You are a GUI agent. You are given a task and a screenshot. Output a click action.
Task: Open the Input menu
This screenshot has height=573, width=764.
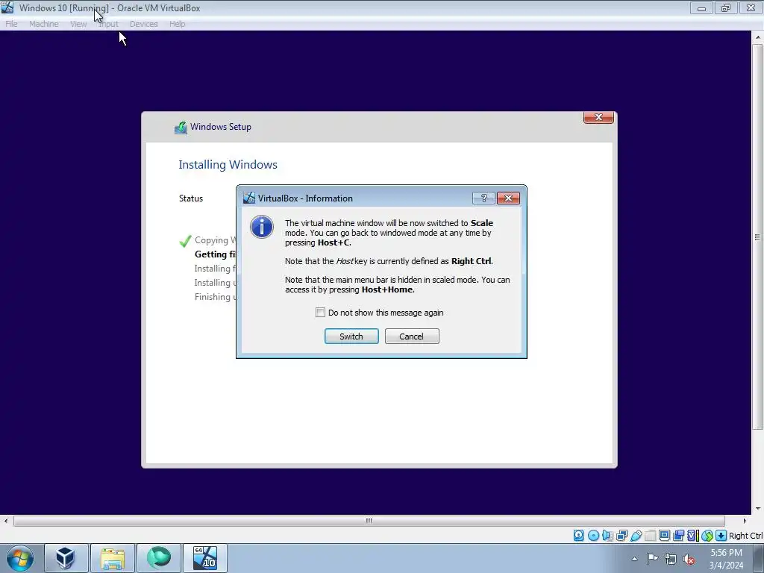(109, 24)
